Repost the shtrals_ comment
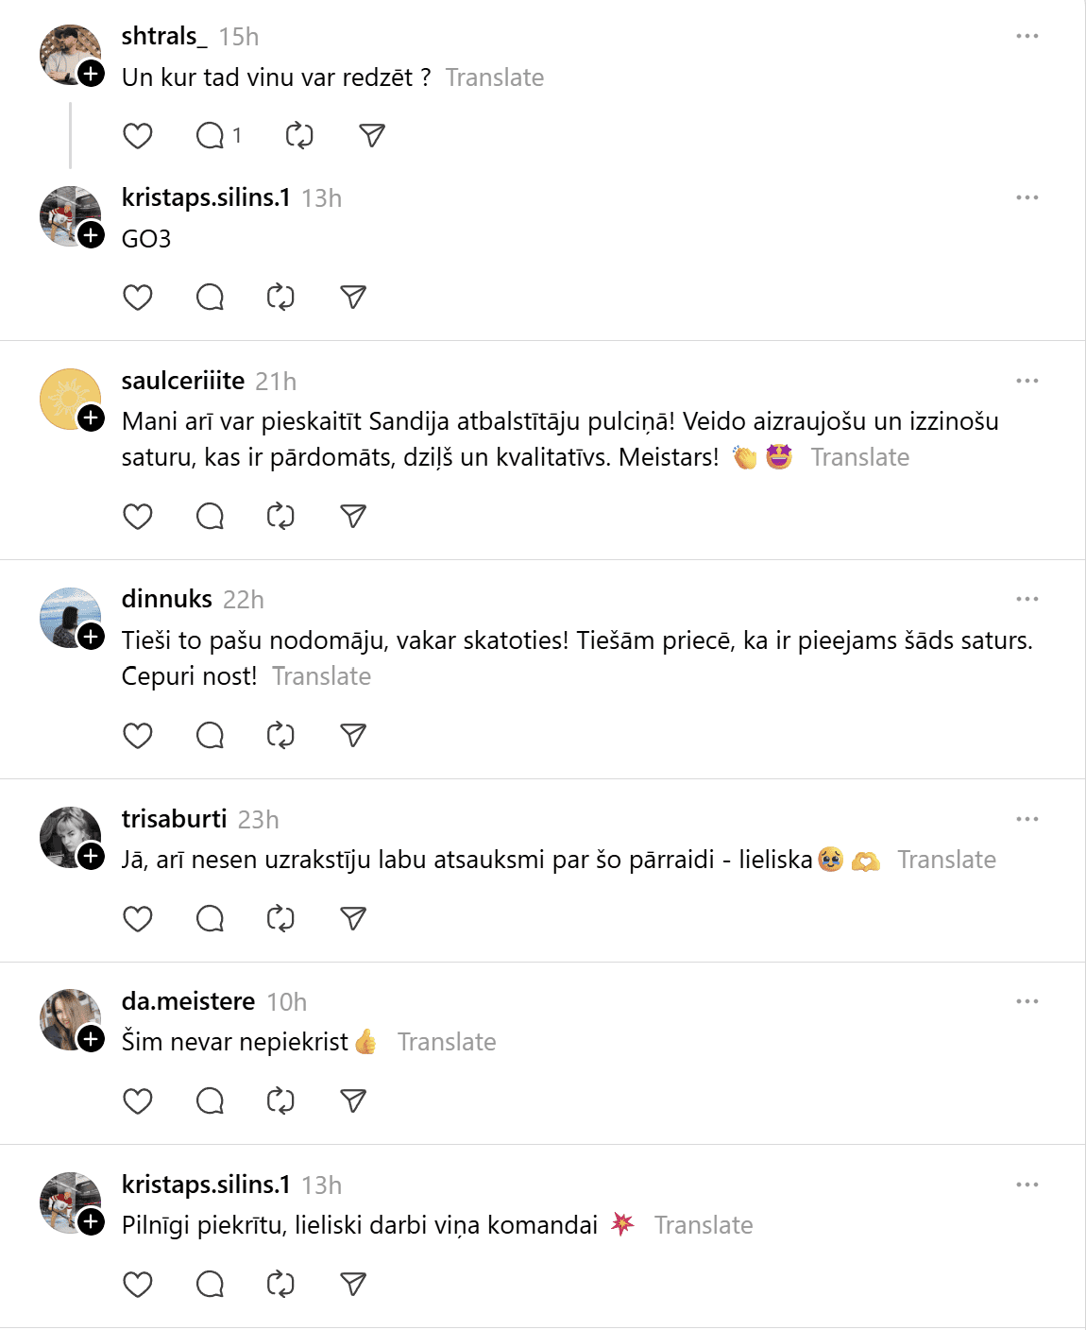 [x=299, y=136]
